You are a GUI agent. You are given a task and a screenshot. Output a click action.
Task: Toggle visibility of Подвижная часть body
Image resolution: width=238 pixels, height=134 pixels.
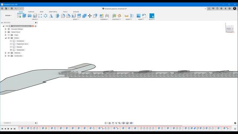click(x=11, y=44)
